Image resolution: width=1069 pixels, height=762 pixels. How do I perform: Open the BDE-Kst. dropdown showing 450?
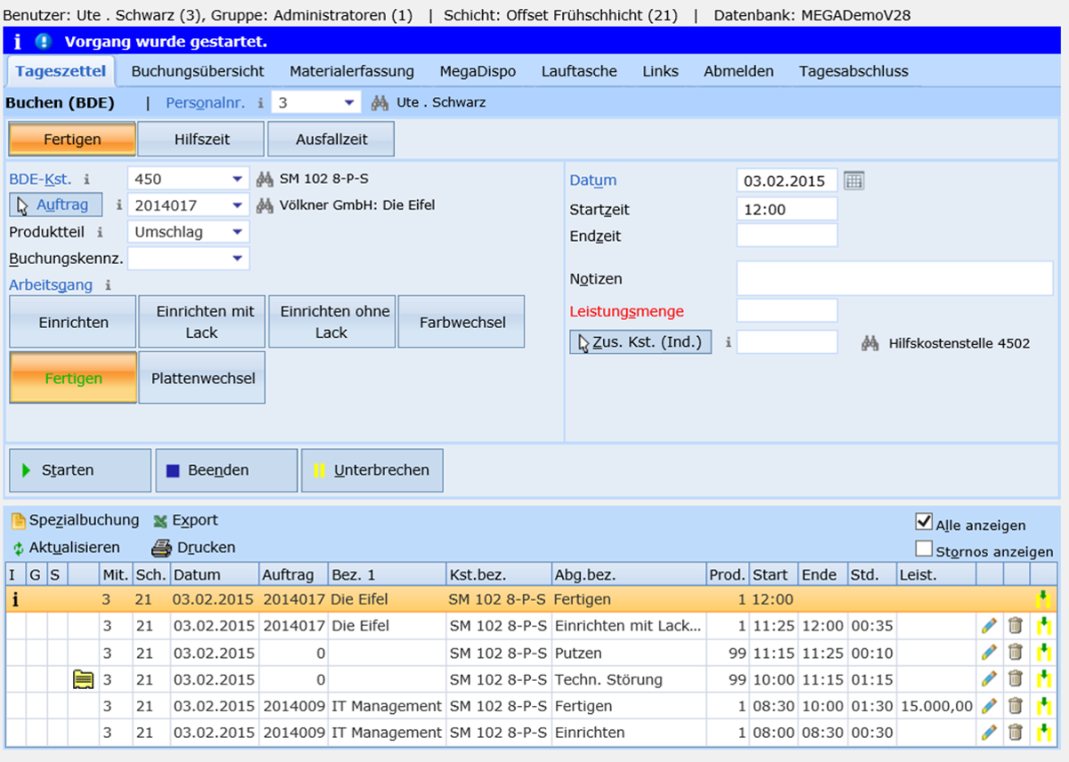pyautogui.click(x=237, y=180)
